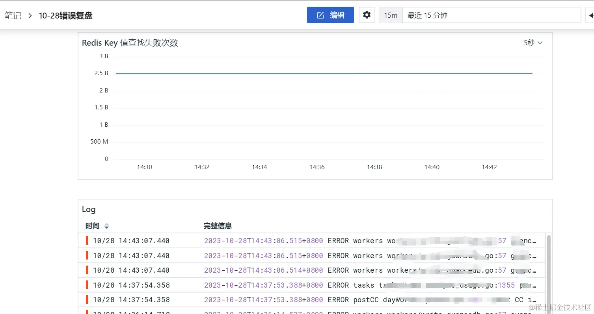Screen dimensions: 594x314
Task: Click the Redis Key 值查找失败次数 chart title
Action: (x=130, y=43)
